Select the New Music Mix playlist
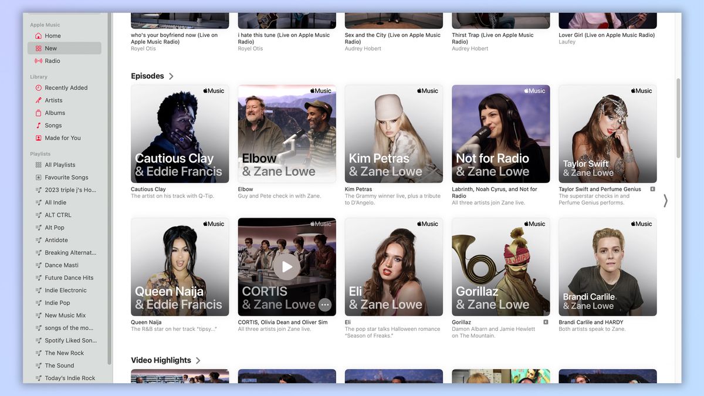Screen dimensions: 704x396 click(65, 316)
